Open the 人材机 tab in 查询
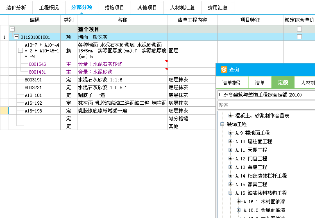 click(305, 83)
